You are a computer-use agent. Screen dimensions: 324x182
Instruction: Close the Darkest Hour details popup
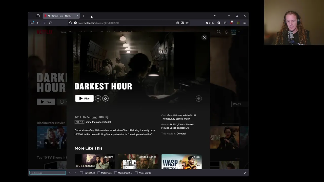click(204, 37)
